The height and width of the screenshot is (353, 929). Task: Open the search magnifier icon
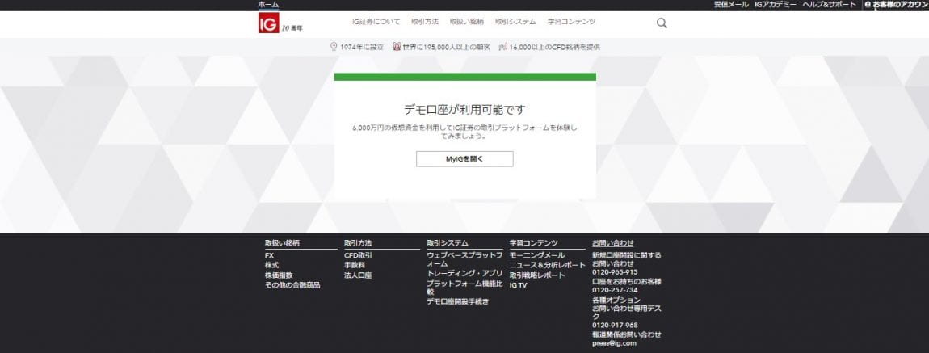coord(662,23)
